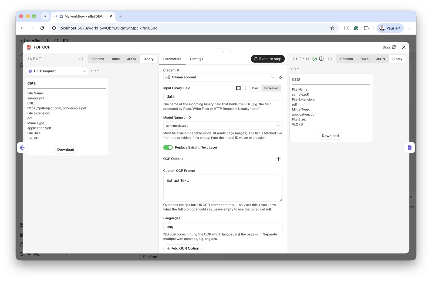Go back with the browser back arrow
The width and height of the screenshot is (432, 281).
(22, 28)
